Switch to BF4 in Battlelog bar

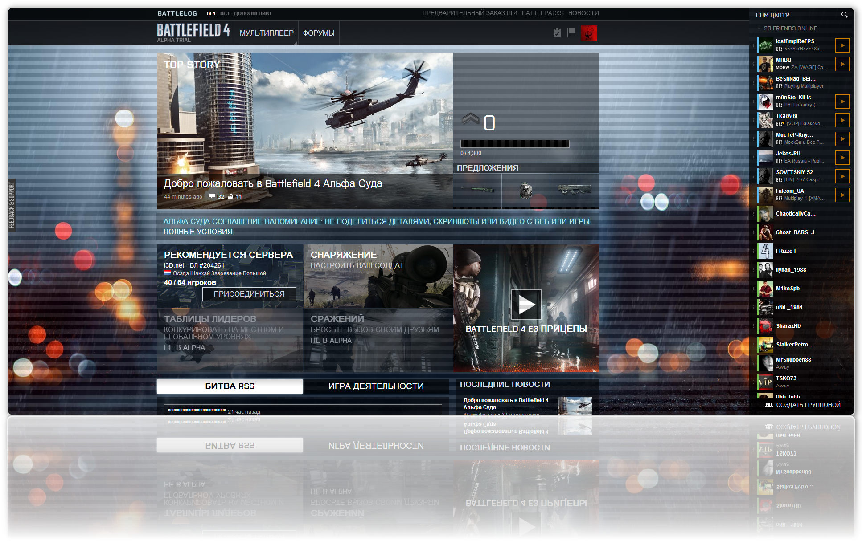tap(211, 13)
